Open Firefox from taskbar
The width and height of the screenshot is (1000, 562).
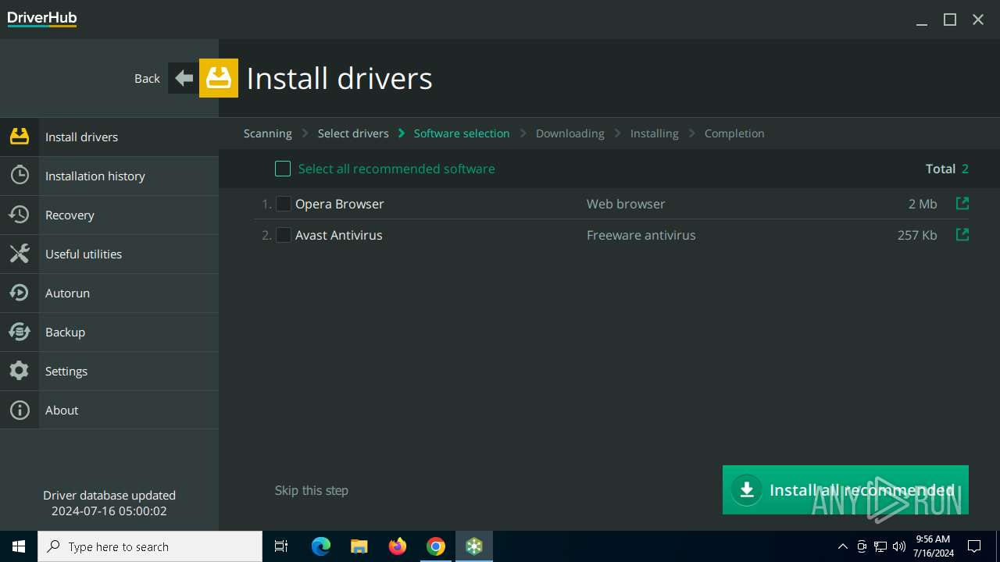[x=398, y=546]
